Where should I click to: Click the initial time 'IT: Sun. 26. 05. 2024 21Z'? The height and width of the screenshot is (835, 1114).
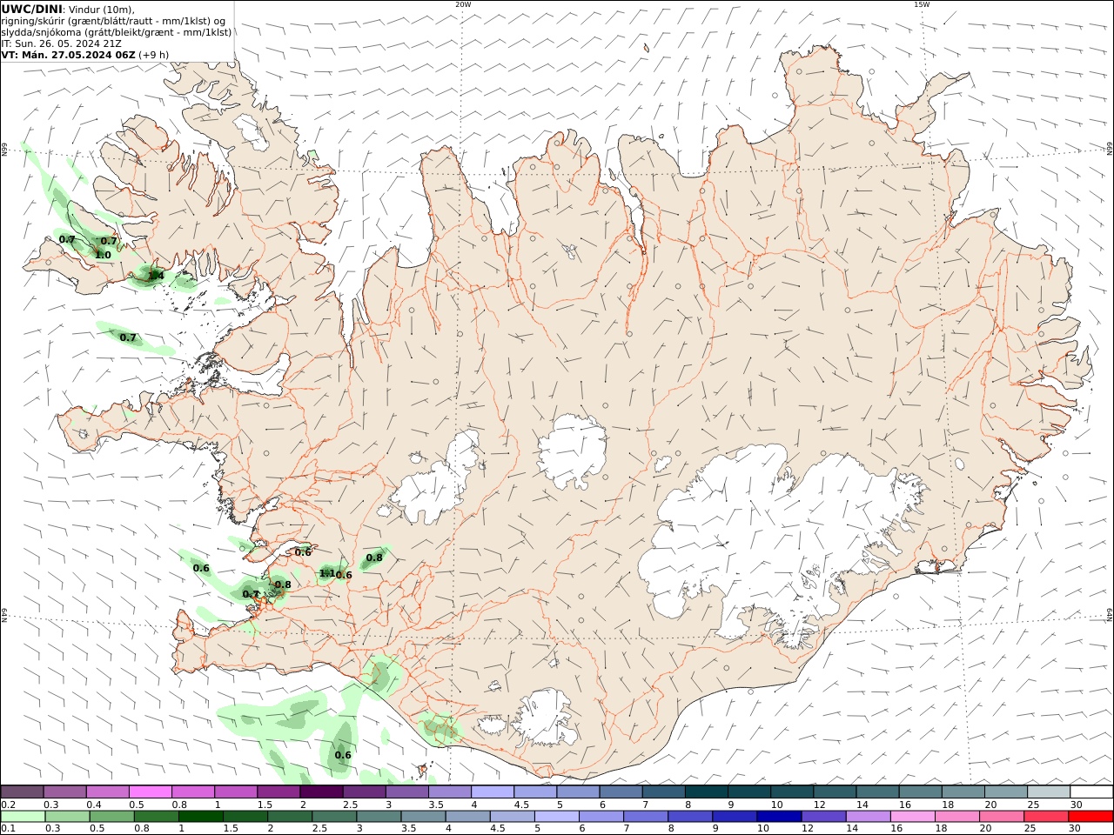pos(62,43)
